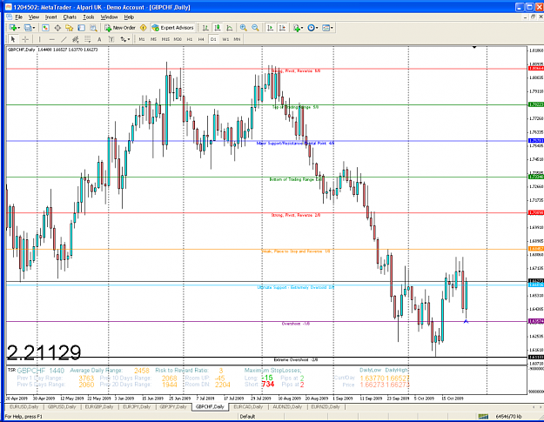The image size is (544, 422).
Task: Click the 'Extreme Overshoot -2/8' level label
Action: tap(296, 360)
